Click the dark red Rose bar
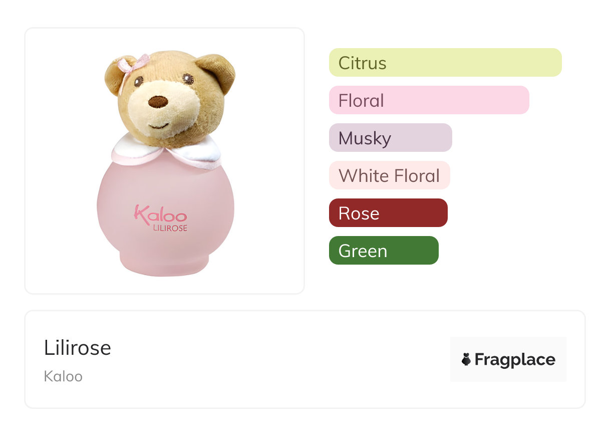This screenshot has width=610, height=433. [388, 213]
